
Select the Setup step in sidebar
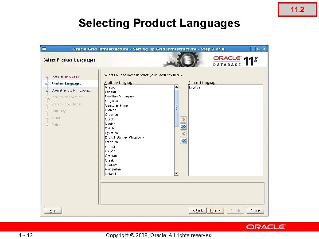click(56, 118)
